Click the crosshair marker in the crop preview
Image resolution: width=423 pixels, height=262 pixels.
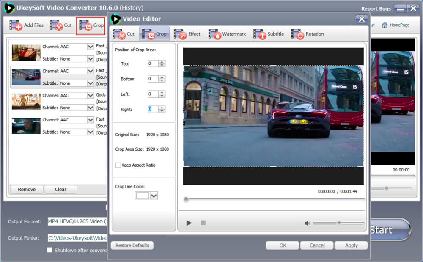pos(273,116)
